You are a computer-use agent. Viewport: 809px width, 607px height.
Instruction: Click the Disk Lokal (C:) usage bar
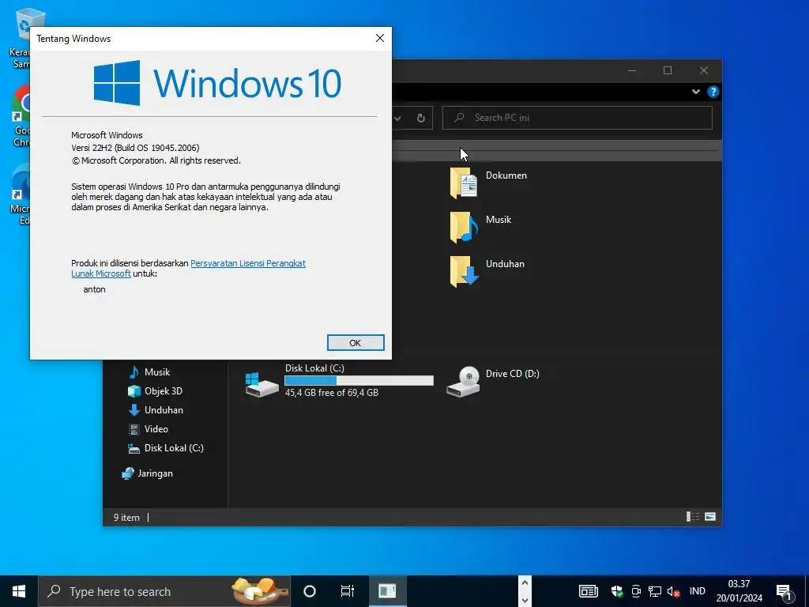click(359, 380)
